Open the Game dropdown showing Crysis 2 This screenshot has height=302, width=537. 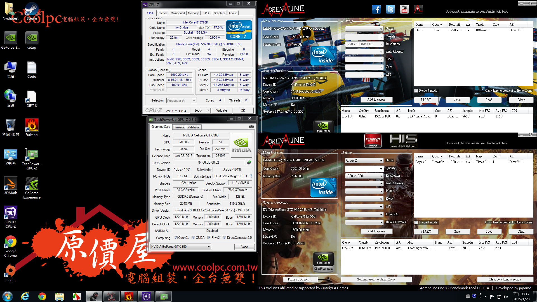click(x=364, y=161)
